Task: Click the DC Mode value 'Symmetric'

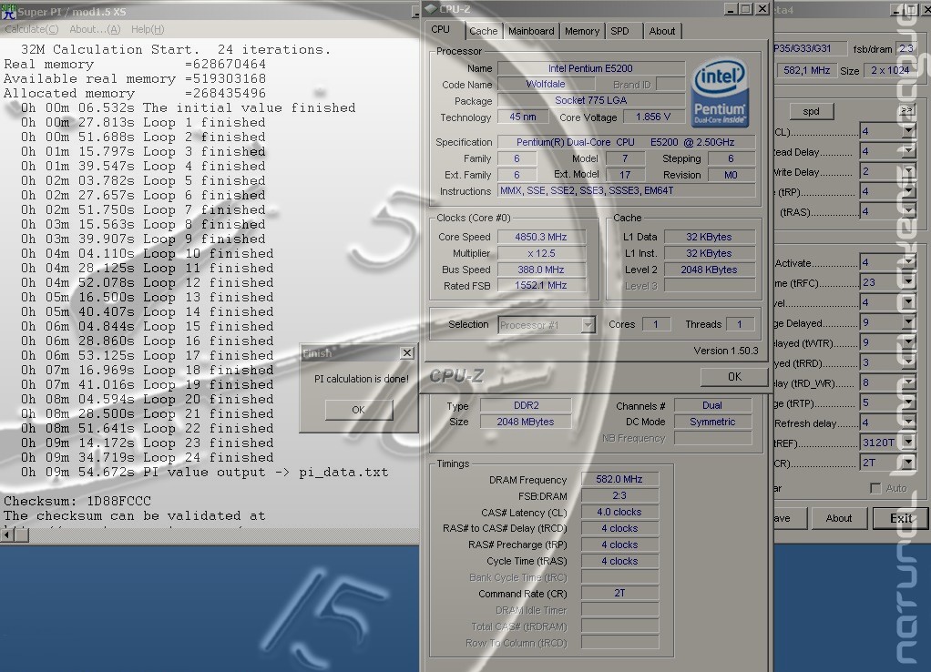Action: (x=712, y=423)
